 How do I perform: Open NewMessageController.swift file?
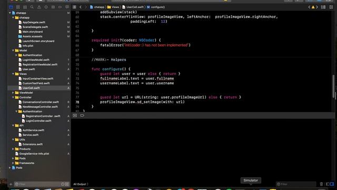click(40, 107)
